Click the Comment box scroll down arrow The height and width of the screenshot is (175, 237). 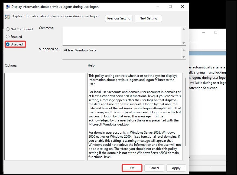coord(184,43)
